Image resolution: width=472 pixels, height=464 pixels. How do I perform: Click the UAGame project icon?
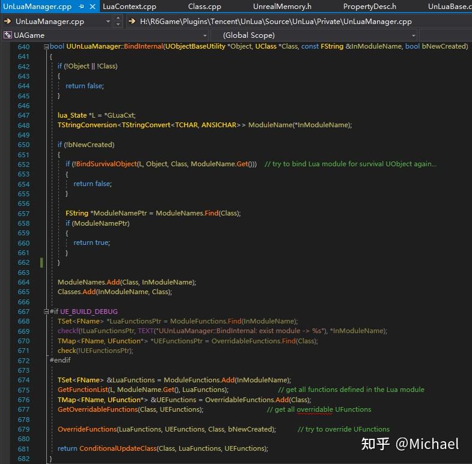tap(8, 35)
